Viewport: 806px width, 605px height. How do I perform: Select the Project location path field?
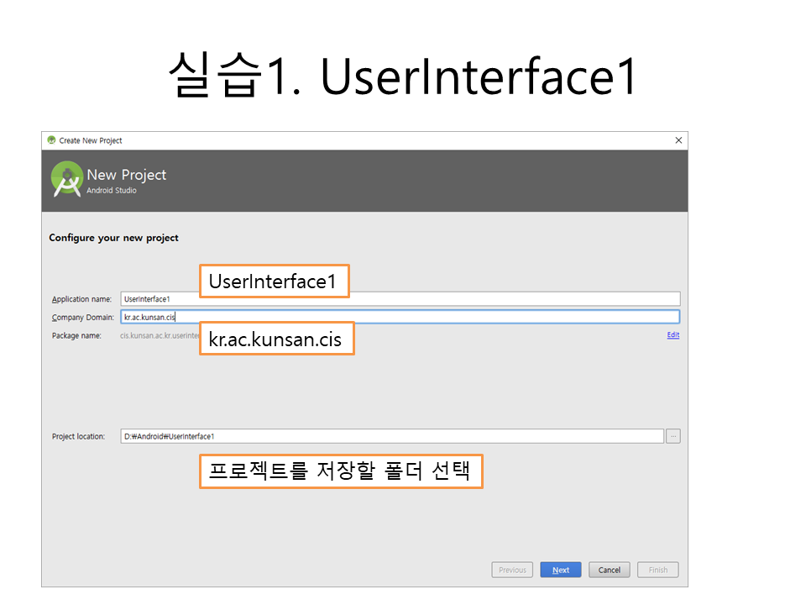392,436
